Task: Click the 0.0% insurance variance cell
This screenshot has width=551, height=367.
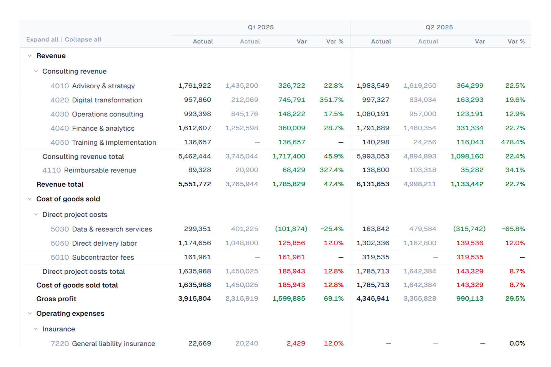Action: click(517, 343)
